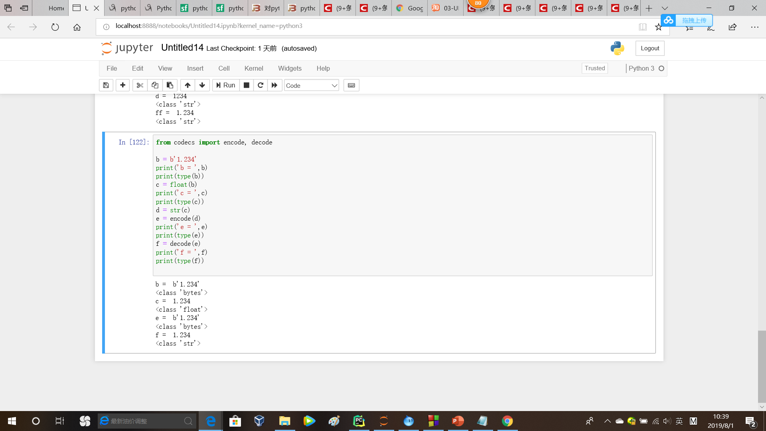
Task: Click the Interrupt kernel icon
Action: click(246, 85)
